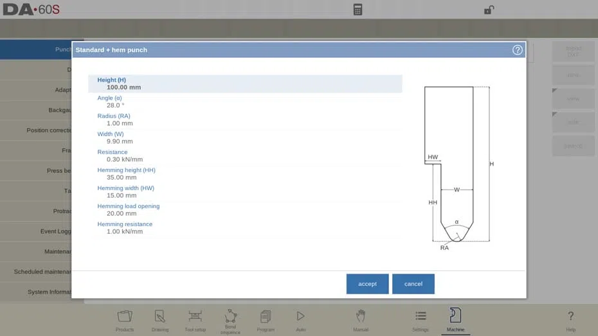Open Frame entry in left sidebar

click(x=36, y=150)
